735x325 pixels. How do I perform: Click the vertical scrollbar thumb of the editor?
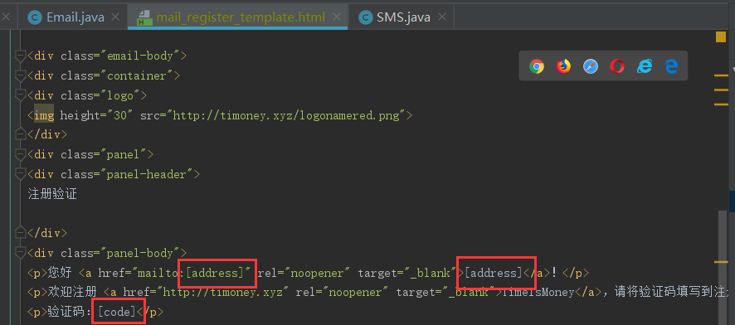coord(722,268)
